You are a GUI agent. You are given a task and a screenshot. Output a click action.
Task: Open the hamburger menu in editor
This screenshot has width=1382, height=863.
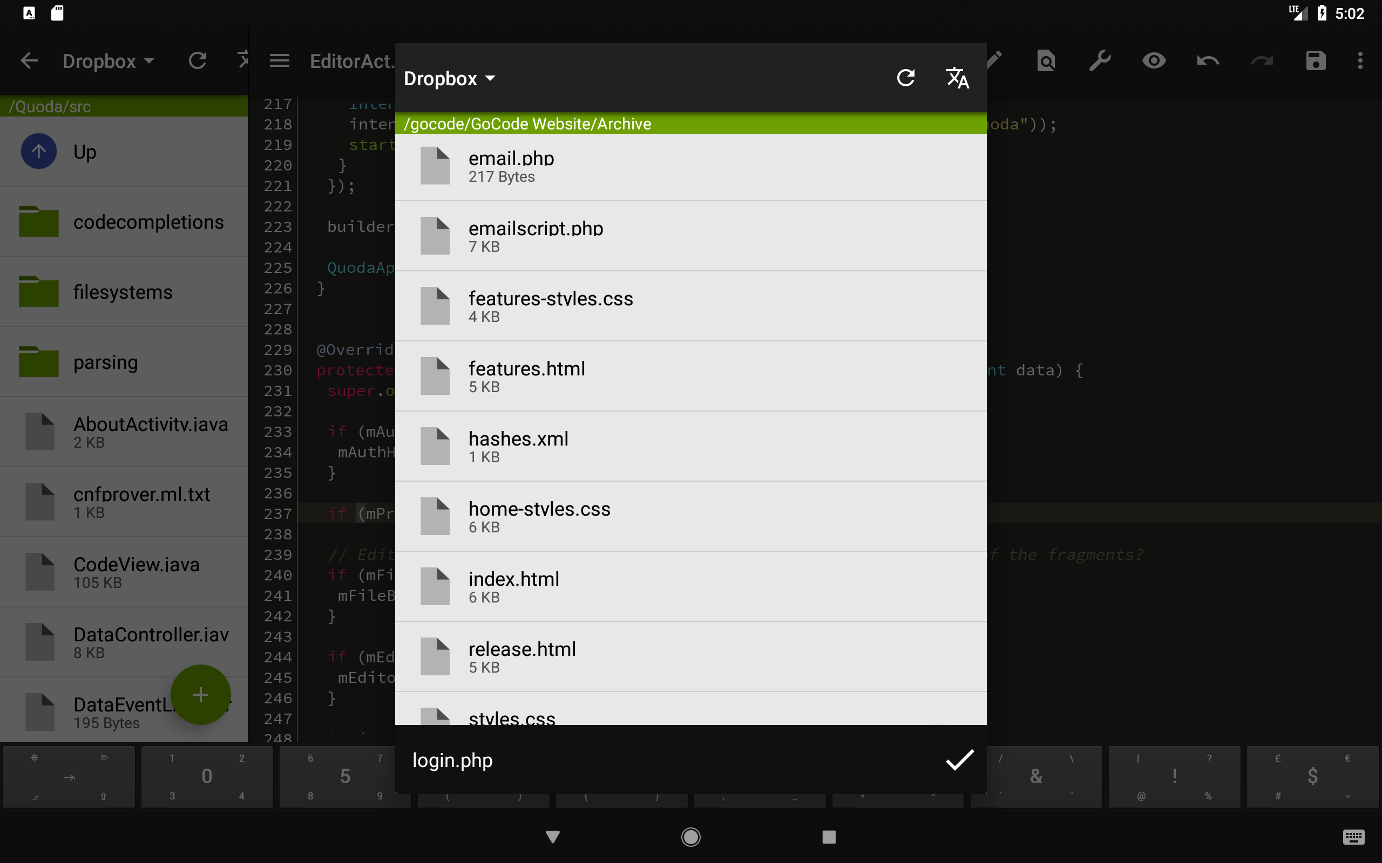point(279,60)
